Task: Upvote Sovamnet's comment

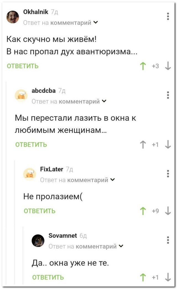Action: (x=143, y=277)
